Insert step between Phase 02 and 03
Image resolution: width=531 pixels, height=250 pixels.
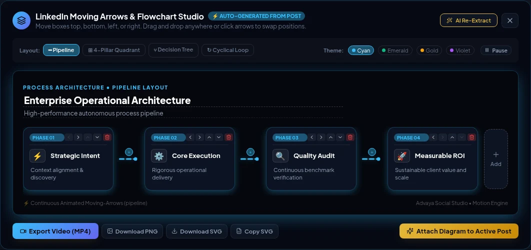250,152
